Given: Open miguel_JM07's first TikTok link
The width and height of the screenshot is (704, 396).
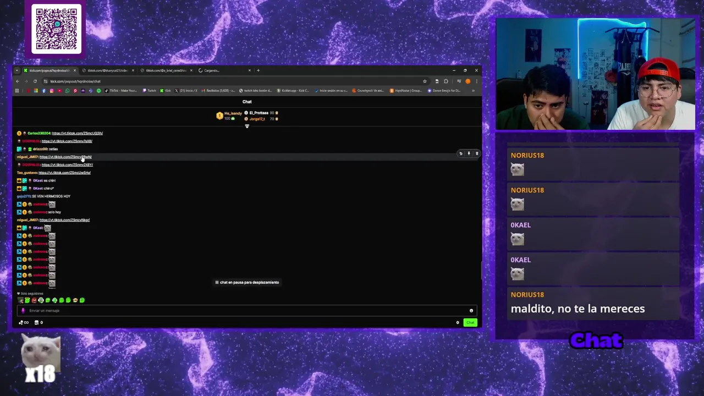Looking at the screenshot, I should (x=65, y=157).
